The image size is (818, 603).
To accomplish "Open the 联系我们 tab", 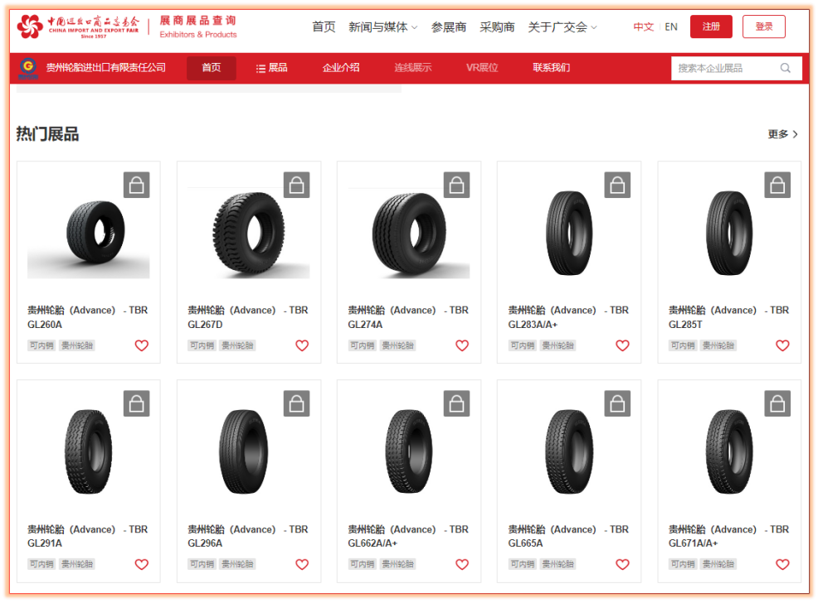I will click(552, 68).
